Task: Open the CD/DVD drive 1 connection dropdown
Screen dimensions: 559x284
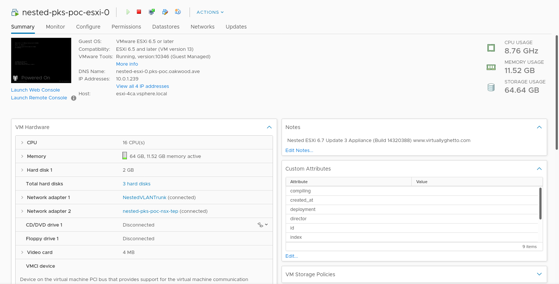Action: coord(262,225)
